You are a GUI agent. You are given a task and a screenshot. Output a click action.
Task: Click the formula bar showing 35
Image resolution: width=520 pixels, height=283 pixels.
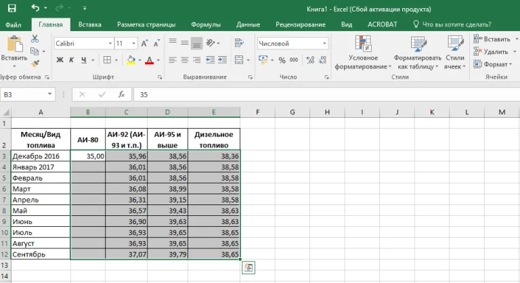[x=326, y=95]
